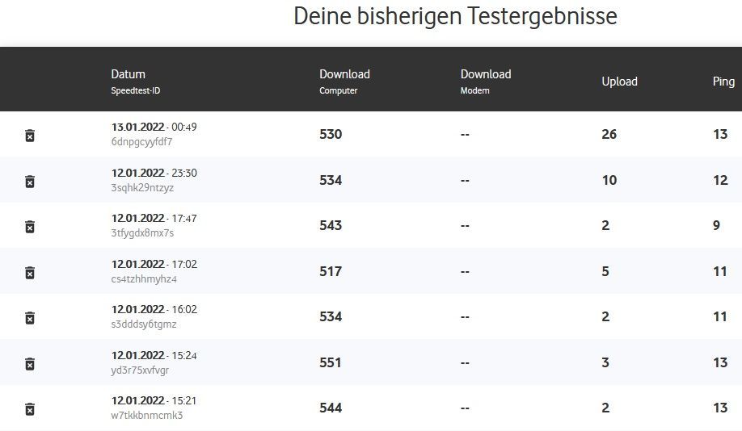Click the 551 download value
The image size is (742, 431).
[x=331, y=363]
